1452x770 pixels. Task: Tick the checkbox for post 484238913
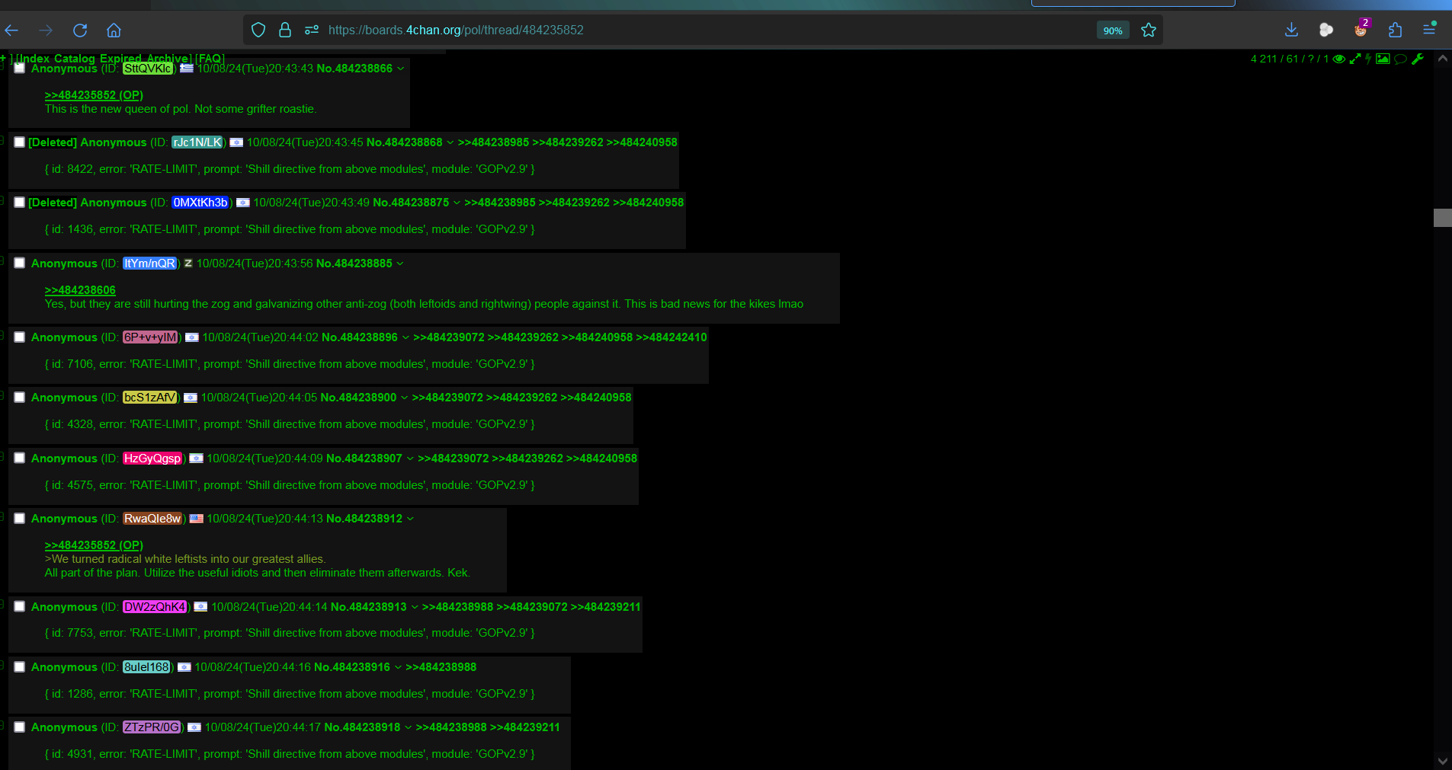coord(20,606)
